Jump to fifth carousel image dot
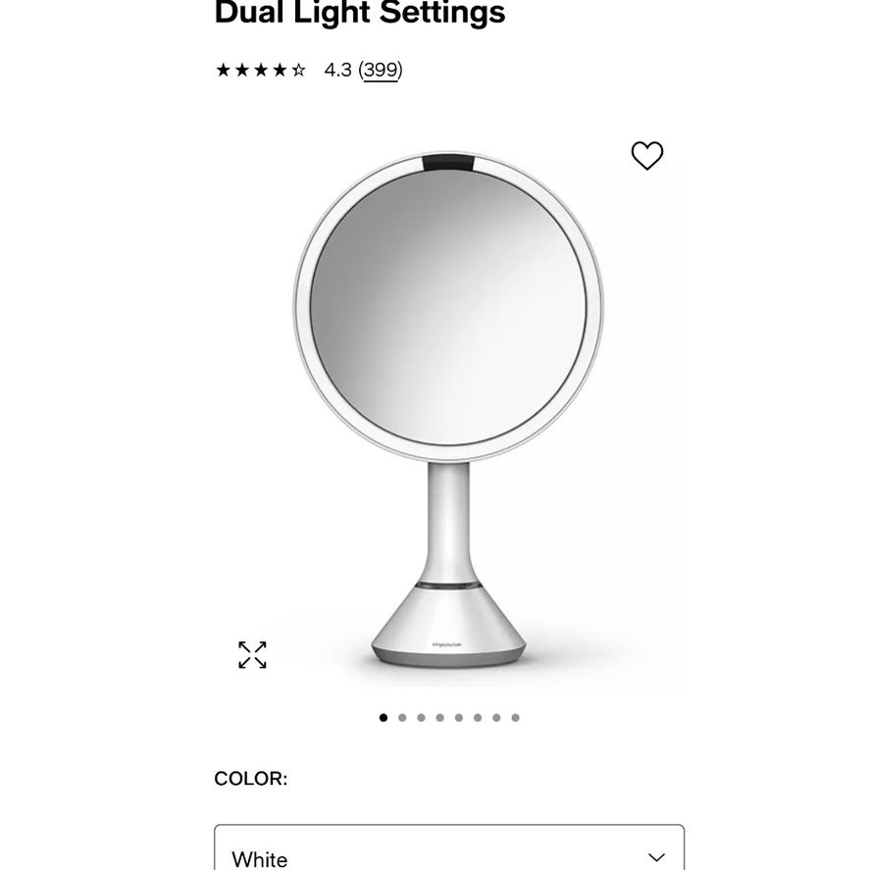The width and height of the screenshot is (870, 870). tap(459, 717)
